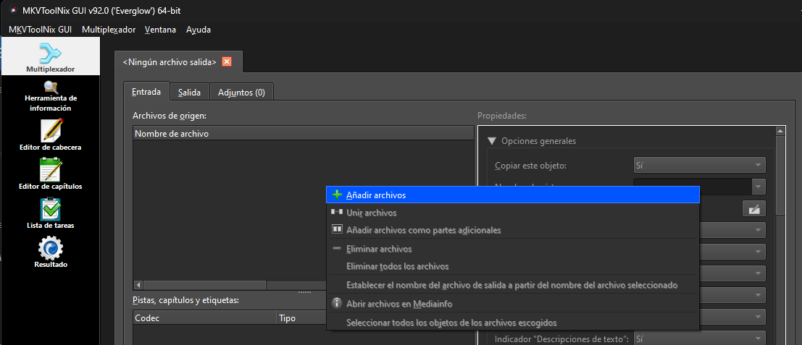
Task: Switch to the Entrada tab
Action: (146, 93)
